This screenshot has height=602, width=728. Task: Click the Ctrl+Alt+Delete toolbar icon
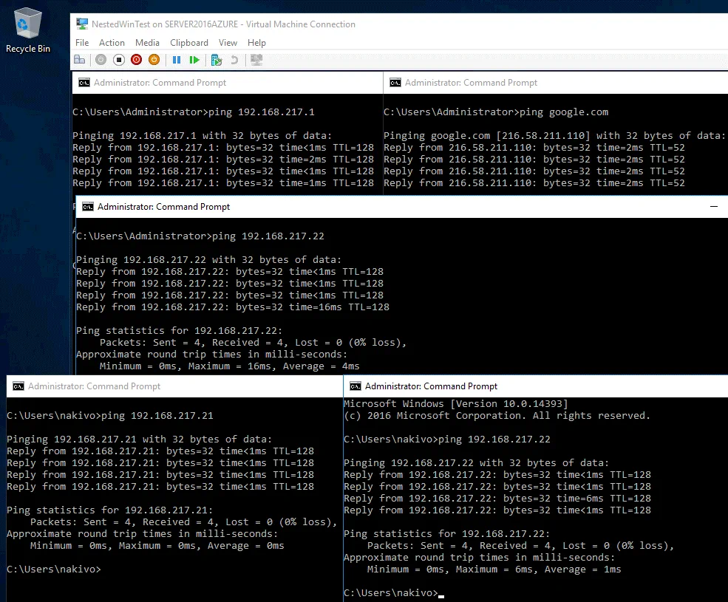click(79, 60)
